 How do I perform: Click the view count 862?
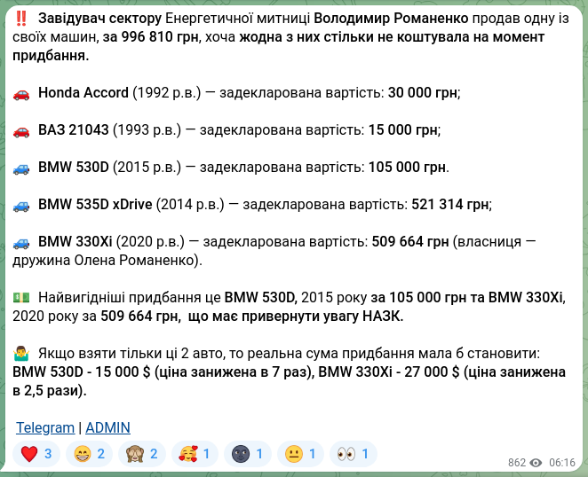[517, 463]
